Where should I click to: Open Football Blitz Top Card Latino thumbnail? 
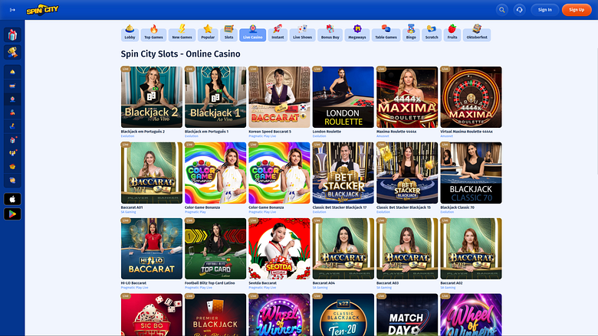pos(215,249)
